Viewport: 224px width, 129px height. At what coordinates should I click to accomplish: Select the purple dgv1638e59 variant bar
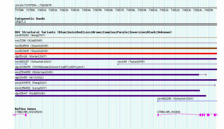[116, 69]
